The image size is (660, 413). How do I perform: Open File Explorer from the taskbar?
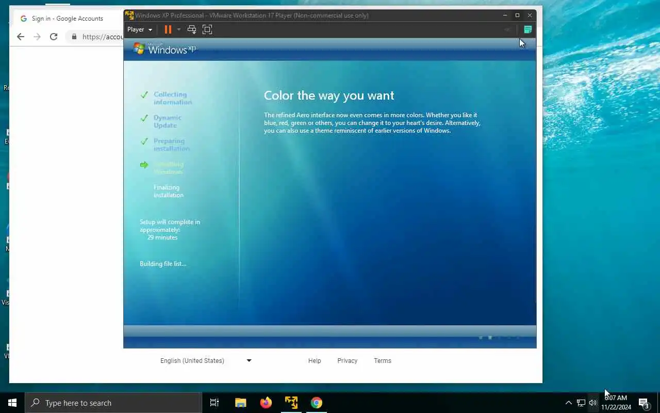point(241,403)
